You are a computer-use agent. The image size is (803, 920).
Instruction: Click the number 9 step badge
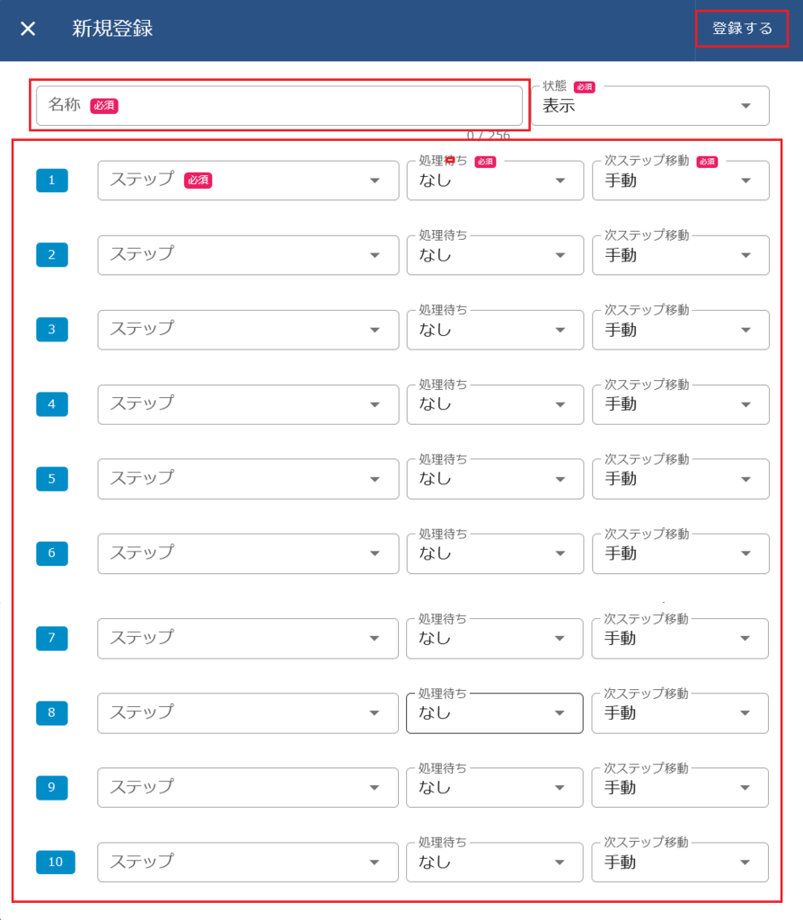tap(52, 788)
